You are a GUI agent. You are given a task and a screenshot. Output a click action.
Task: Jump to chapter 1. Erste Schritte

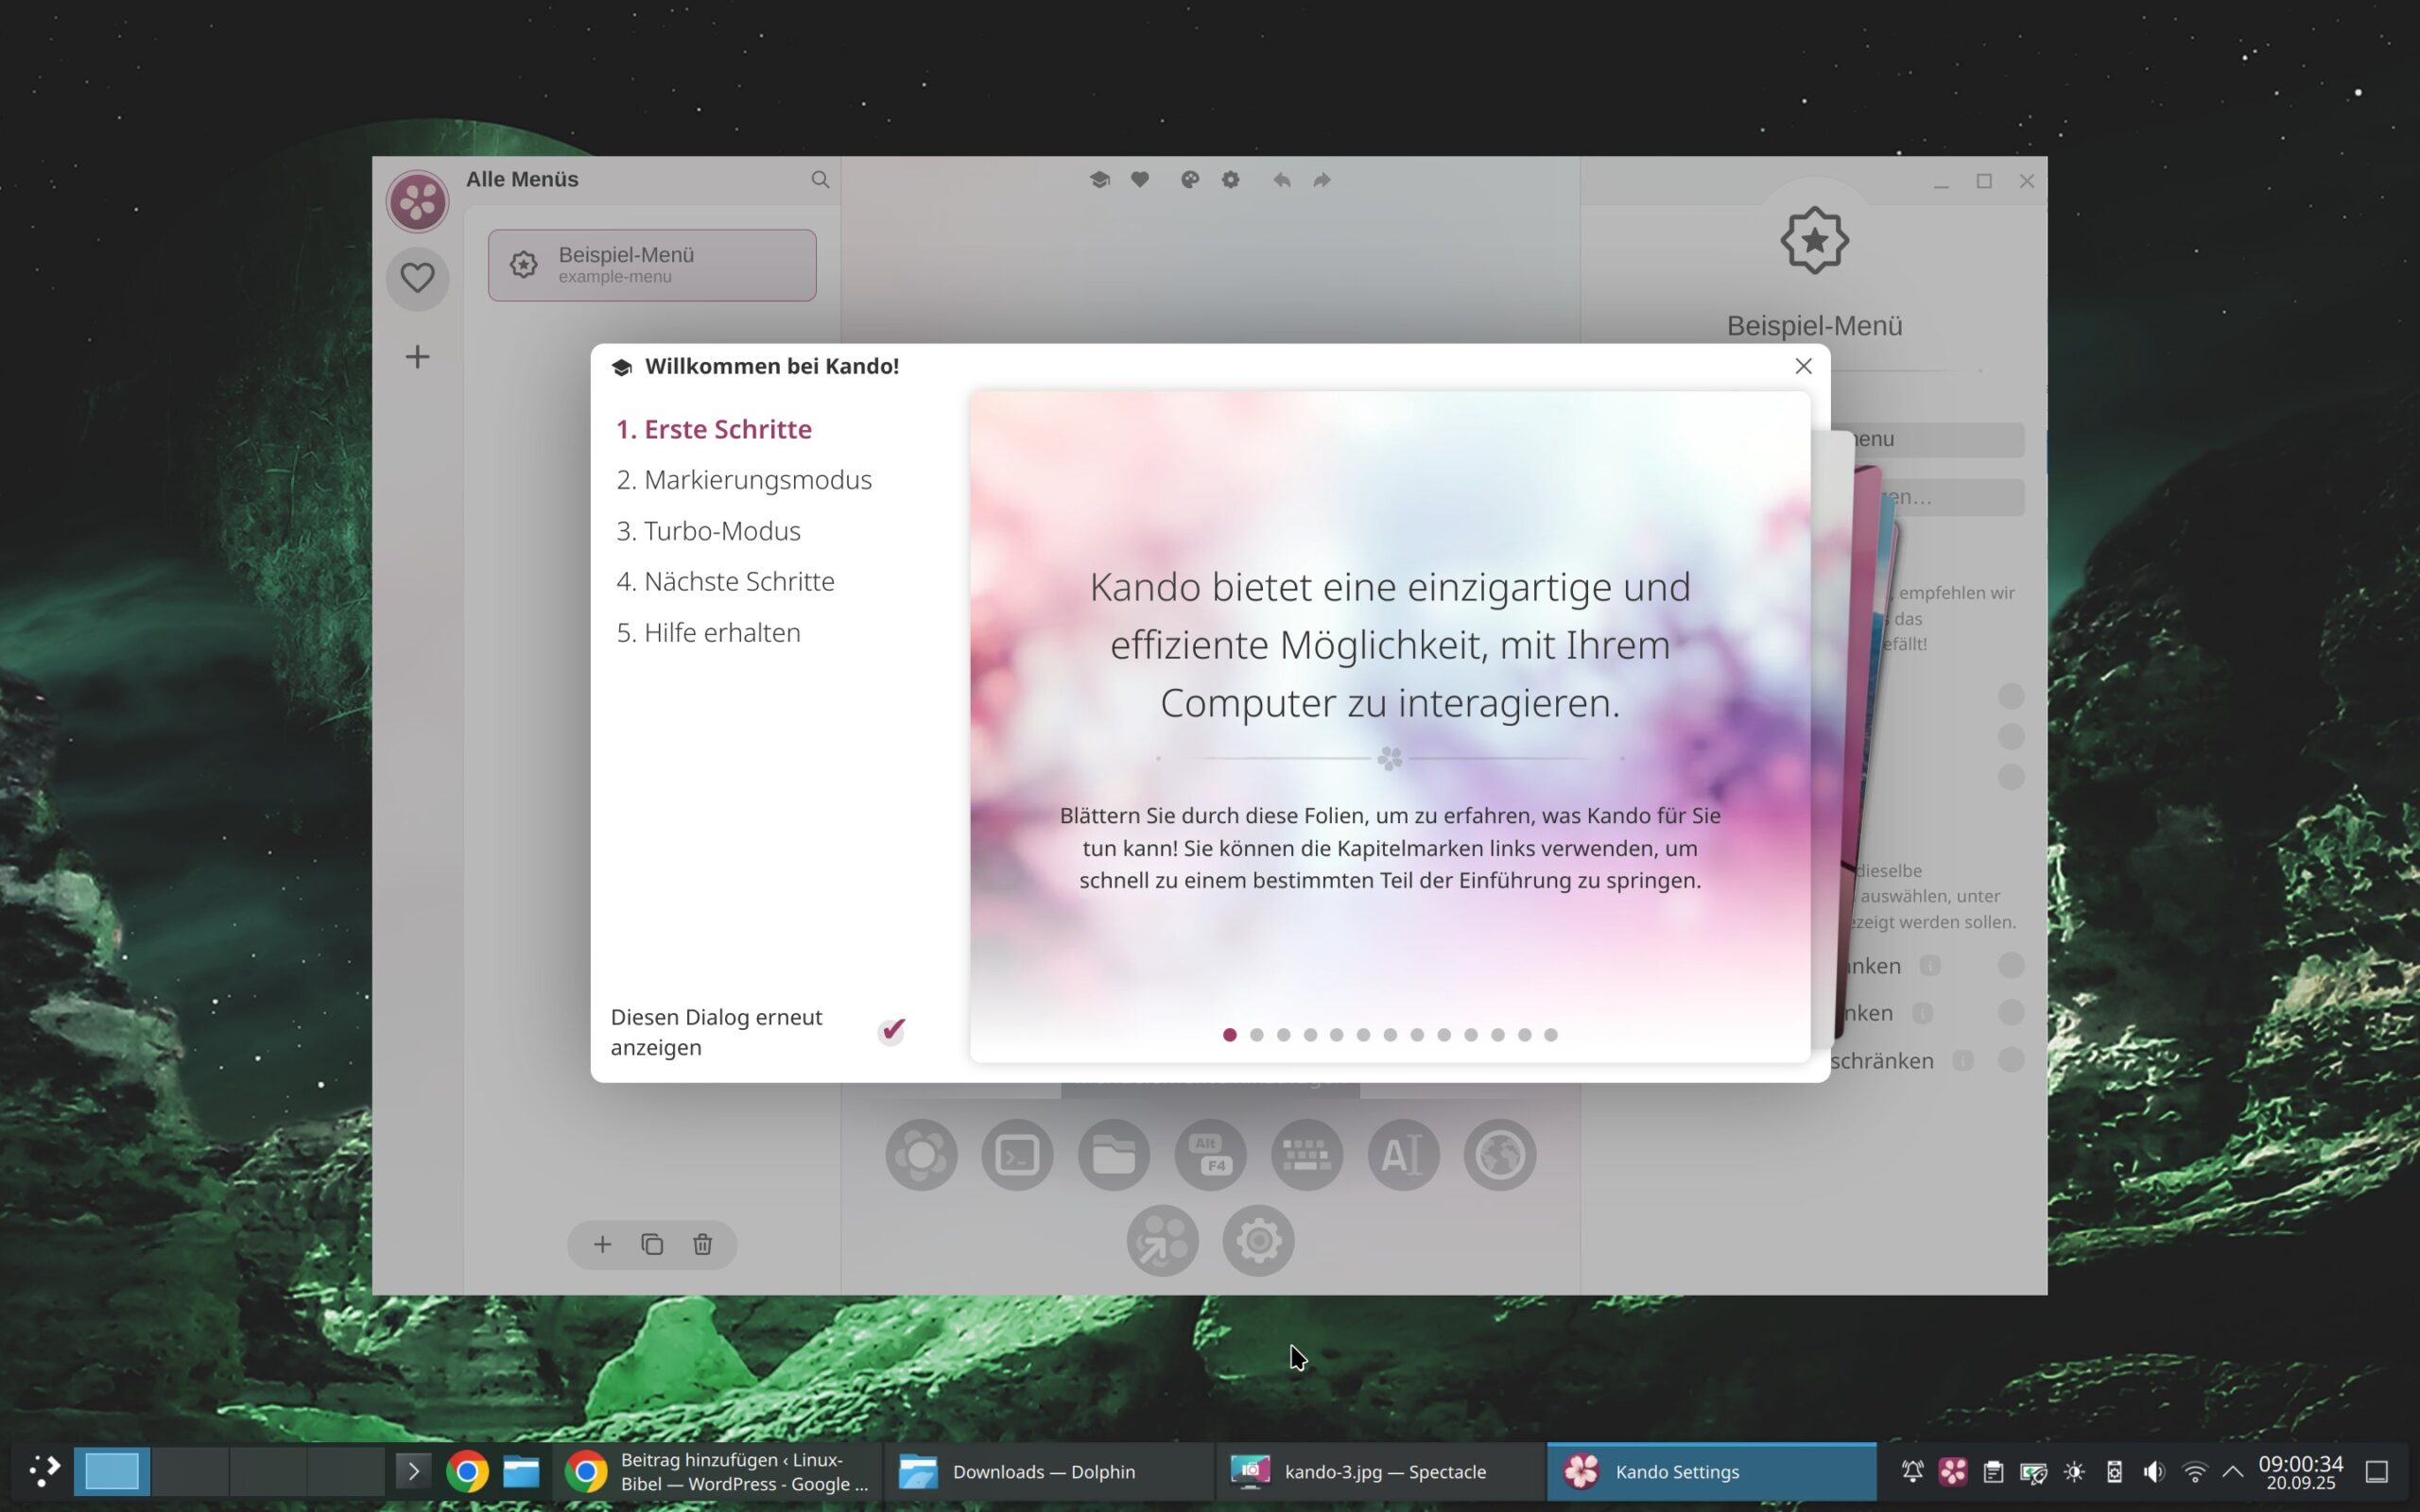[x=714, y=429]
